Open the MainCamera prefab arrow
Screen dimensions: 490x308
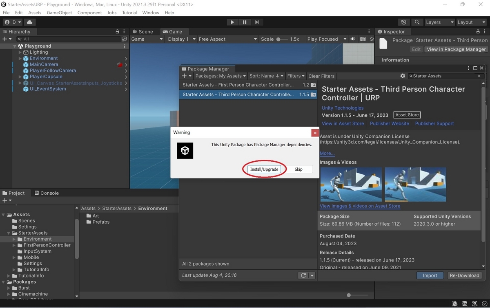pos(126,64)
